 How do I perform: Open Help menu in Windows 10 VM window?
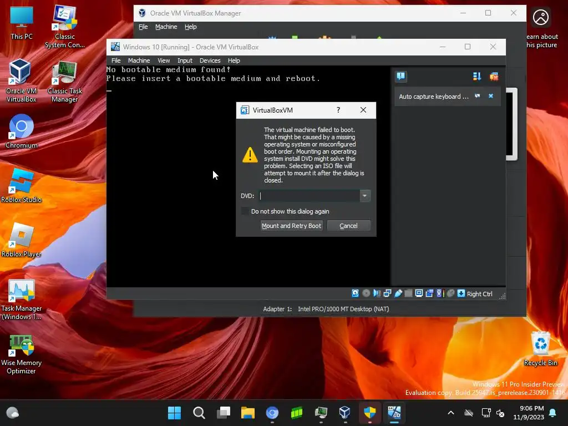[234, 60]
